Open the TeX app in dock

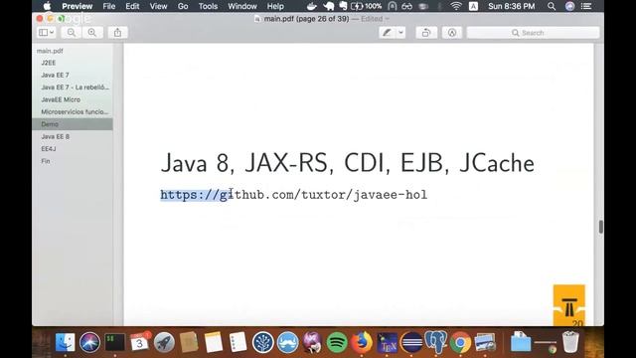coord(387,342)
